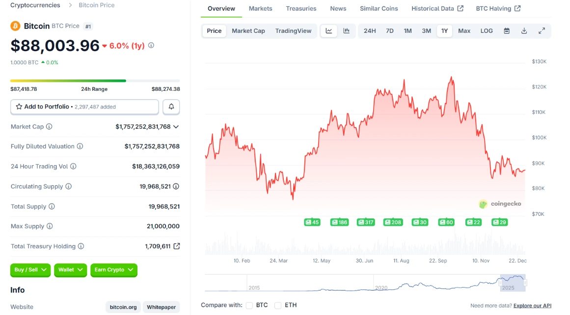Switch to the Markets tab

pyautogui.click(x=260, y=8)
